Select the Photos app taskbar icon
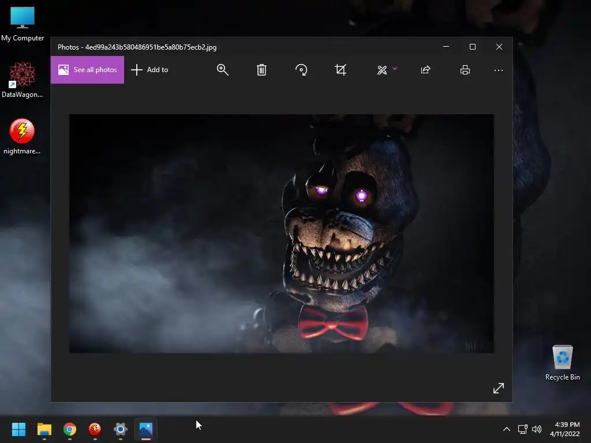Screen dimensions: 591x443 [146, 429]
